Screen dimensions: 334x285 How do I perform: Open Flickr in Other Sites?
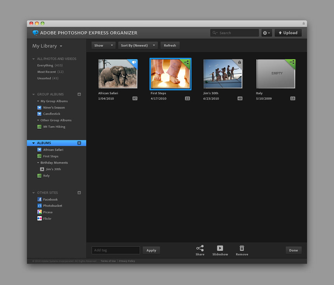[44, 218]
